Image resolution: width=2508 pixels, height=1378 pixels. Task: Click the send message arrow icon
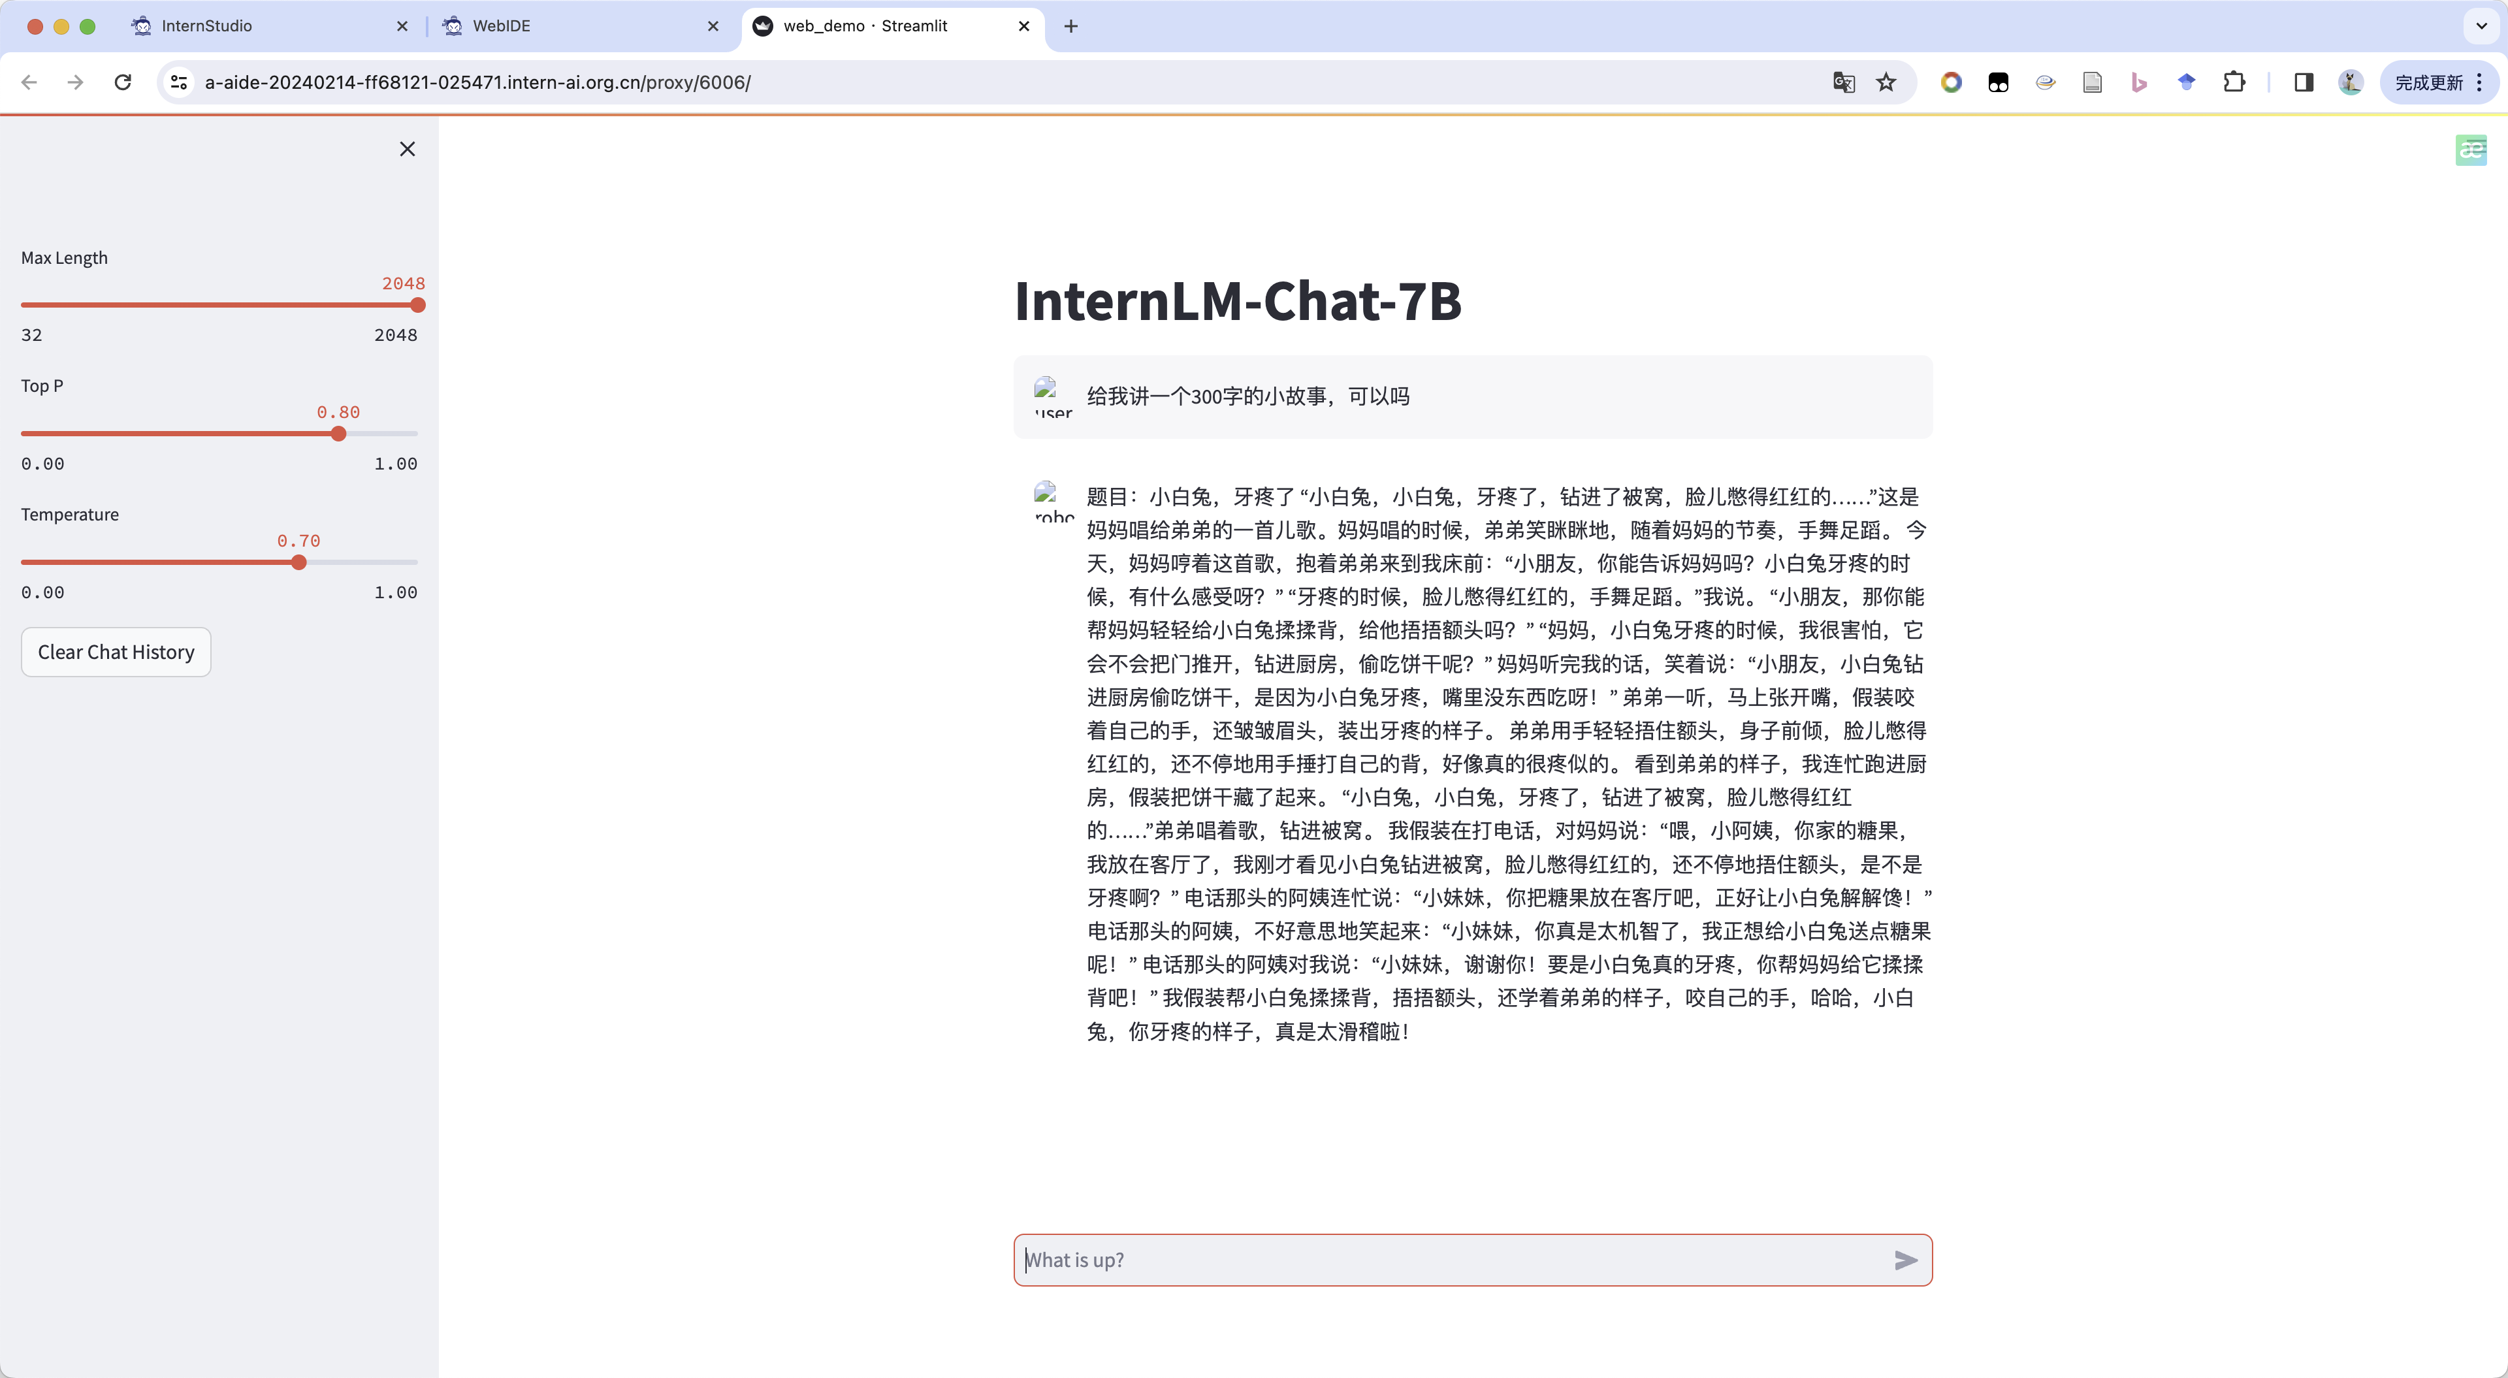tap(1905, 1260)
